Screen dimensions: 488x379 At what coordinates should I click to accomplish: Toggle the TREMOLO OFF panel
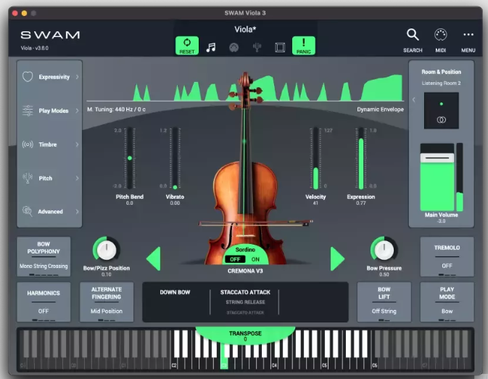447,256
